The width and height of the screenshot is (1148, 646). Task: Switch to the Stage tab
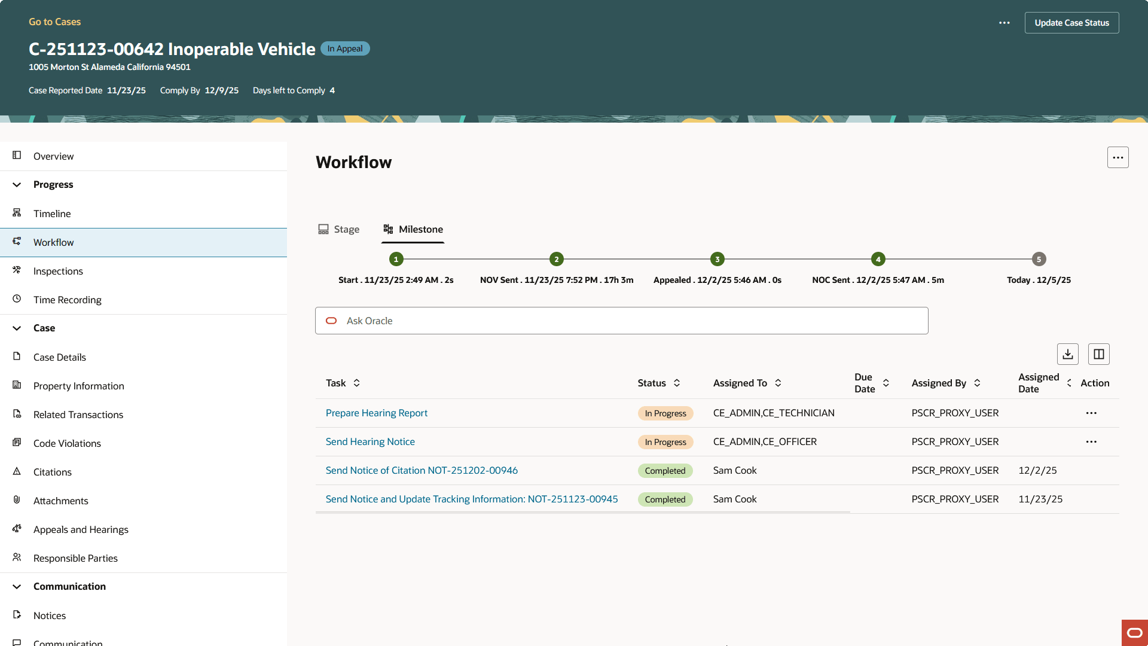338,229
